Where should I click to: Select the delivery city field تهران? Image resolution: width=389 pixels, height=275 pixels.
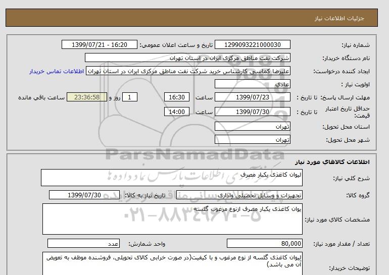point(252,139)
